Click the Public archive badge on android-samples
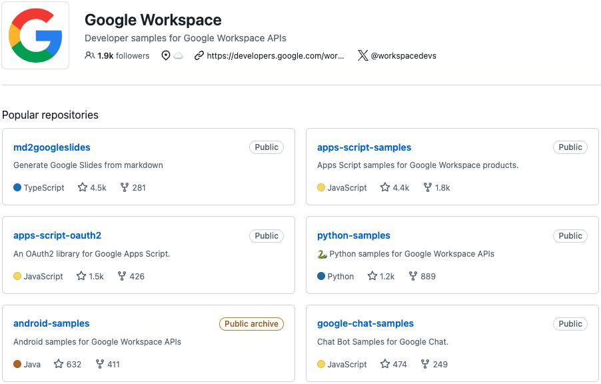This screenshot has width=601, height=384. coord(251,324)
